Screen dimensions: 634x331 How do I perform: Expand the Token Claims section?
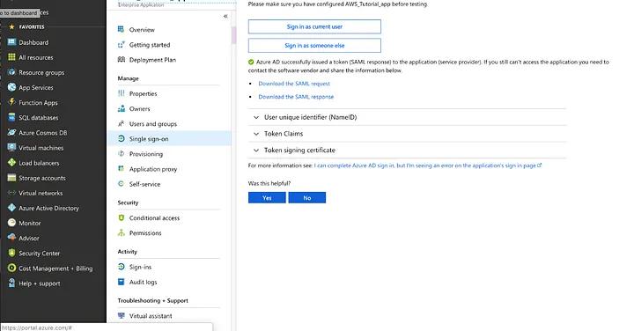click(407, 134)
